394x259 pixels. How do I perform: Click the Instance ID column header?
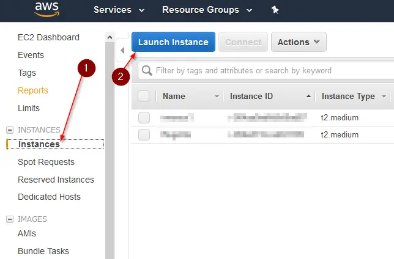click(251, 96)
